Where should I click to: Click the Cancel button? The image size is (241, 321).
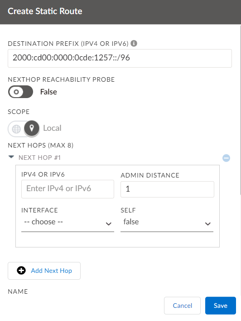coord(182,306)
